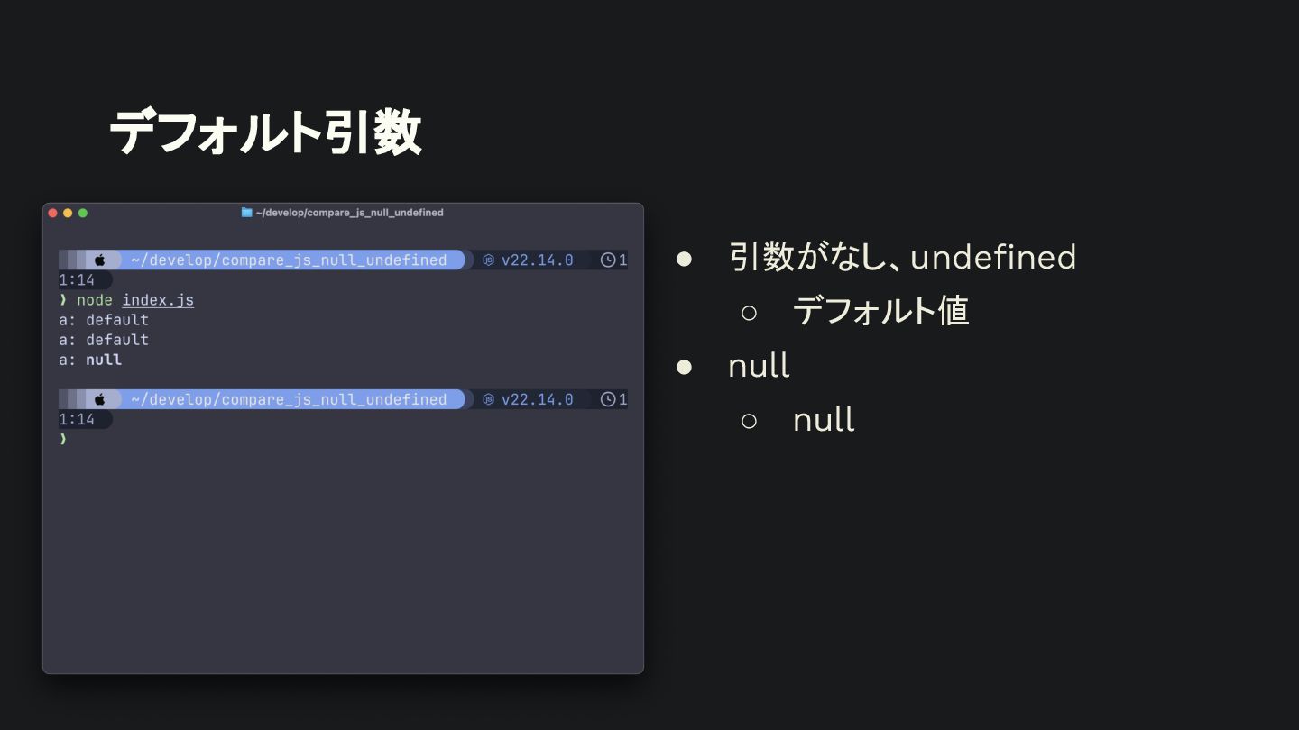Click the Apple logo in first prompt
The height and width of the screenshot is (730, 1299).
click(100, 260)
